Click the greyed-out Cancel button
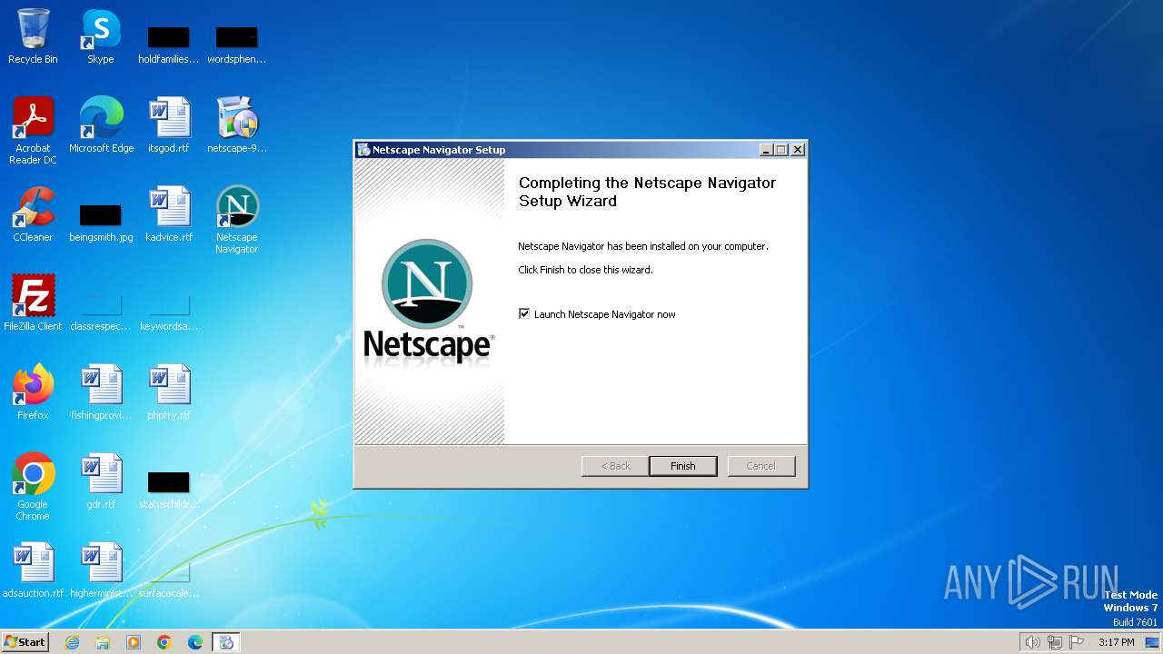The height and width of the screenshot is (654, 1163). click(761, 466)
